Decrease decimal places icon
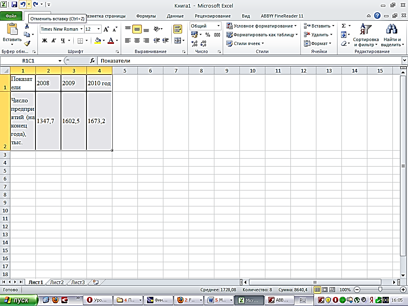This screenshot has height=306, width=408. (x=204, y=43)
